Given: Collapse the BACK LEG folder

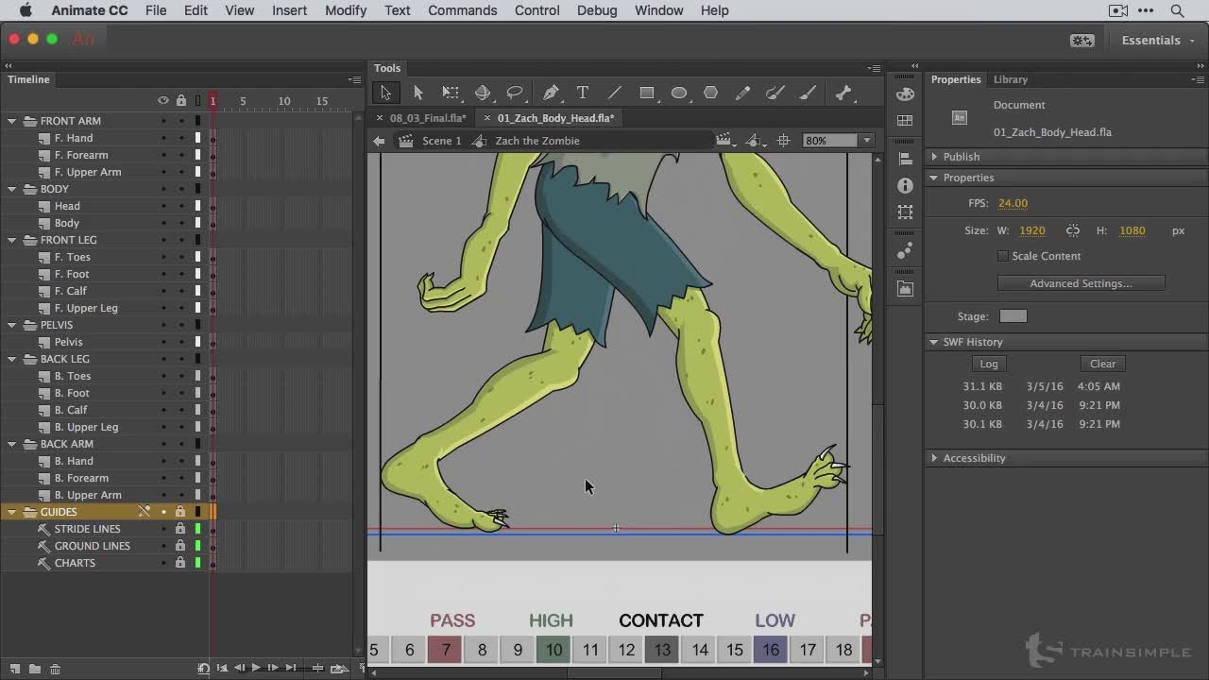Looking at the screenshot, I should point(12,359).
